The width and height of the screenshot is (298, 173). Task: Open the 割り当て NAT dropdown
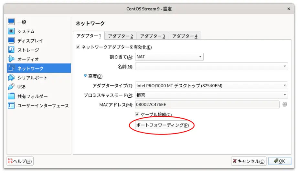coord(169,57)
